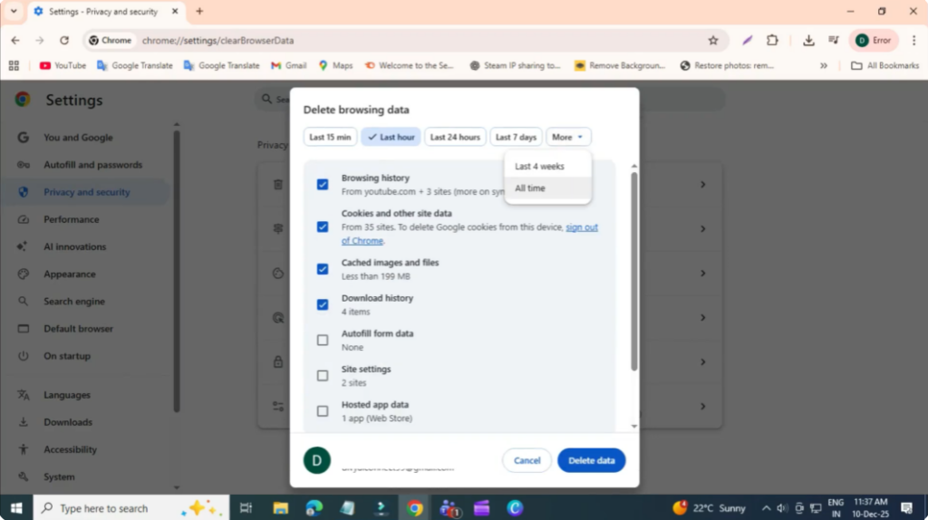
Task: Open the Search engine settings section
Action: pyautogui.click(x=74, y=301)
